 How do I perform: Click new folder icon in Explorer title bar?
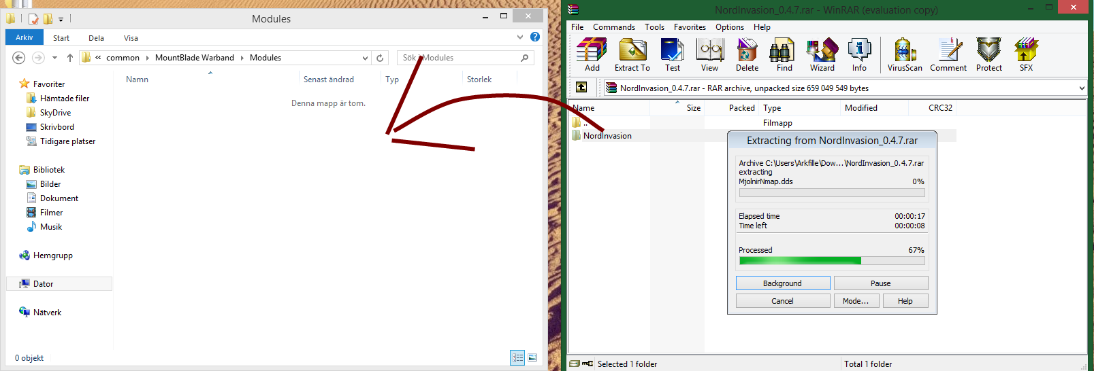click(x=48, y=18)
